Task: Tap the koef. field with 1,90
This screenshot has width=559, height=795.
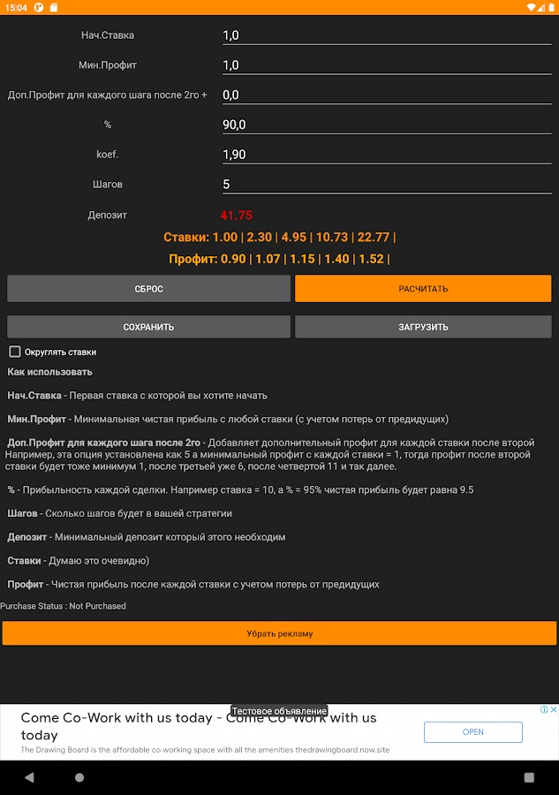Action: pos(386,155)
